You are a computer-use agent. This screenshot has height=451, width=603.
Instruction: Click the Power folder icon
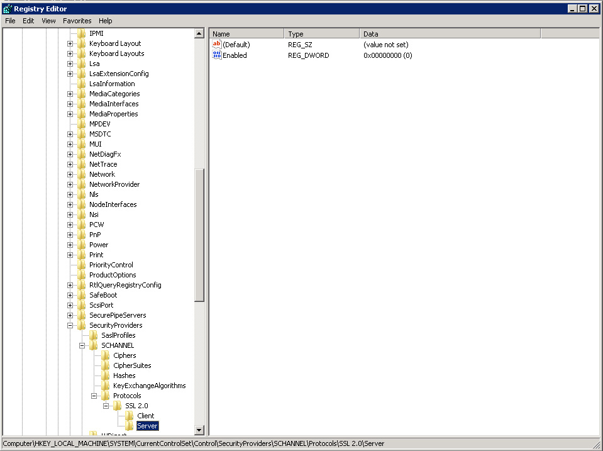click(x=82, y=245)
